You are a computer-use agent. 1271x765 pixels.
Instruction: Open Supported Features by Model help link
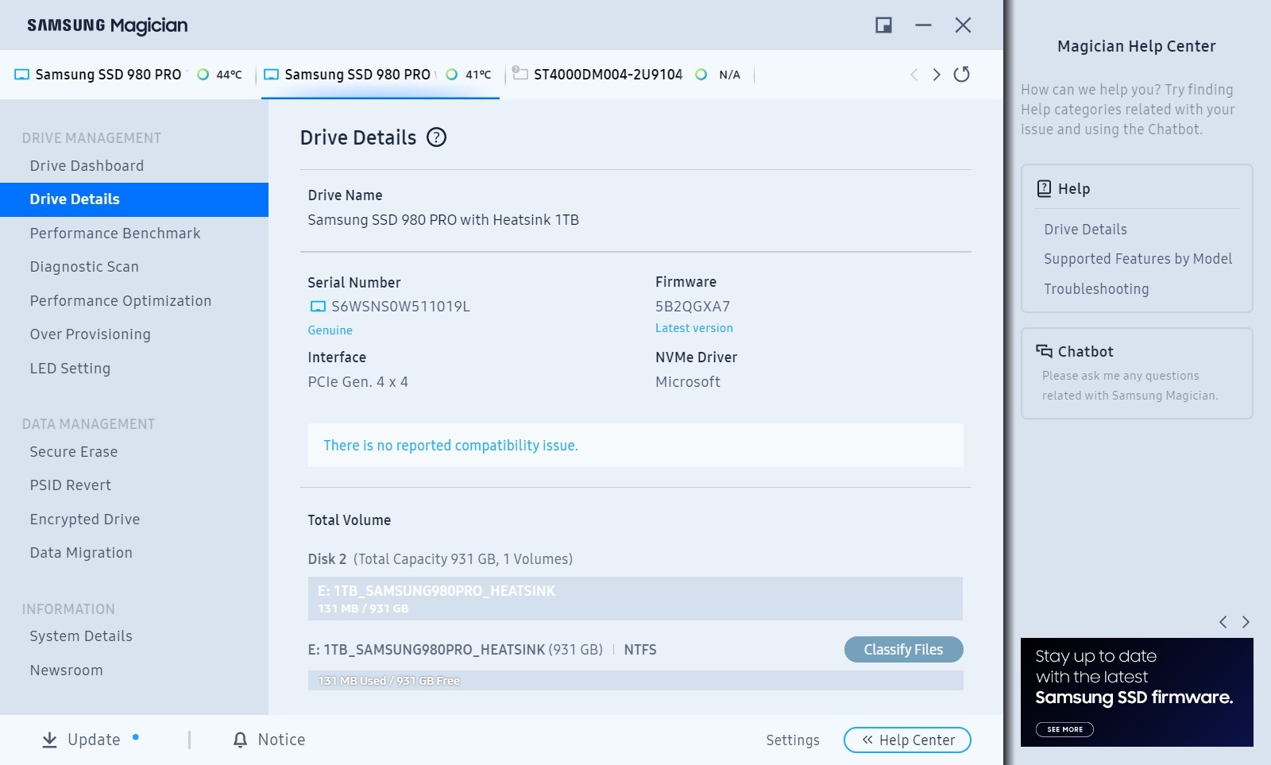(1138, 259)
